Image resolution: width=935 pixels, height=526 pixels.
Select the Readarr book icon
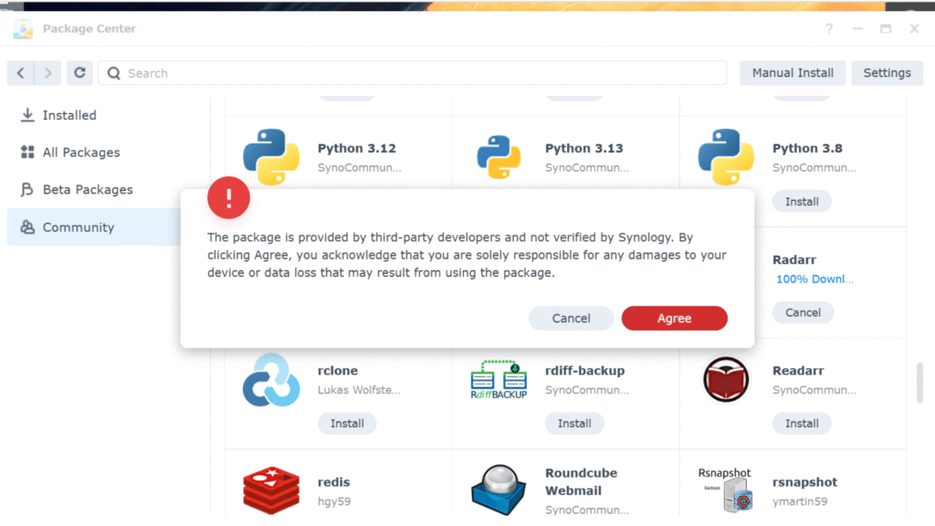tap(726, 380)
